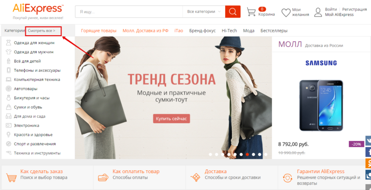The width and height of the screenshot is (371, 190).
Task: Select the first banner carousel dot
Action: coord(210,154)
